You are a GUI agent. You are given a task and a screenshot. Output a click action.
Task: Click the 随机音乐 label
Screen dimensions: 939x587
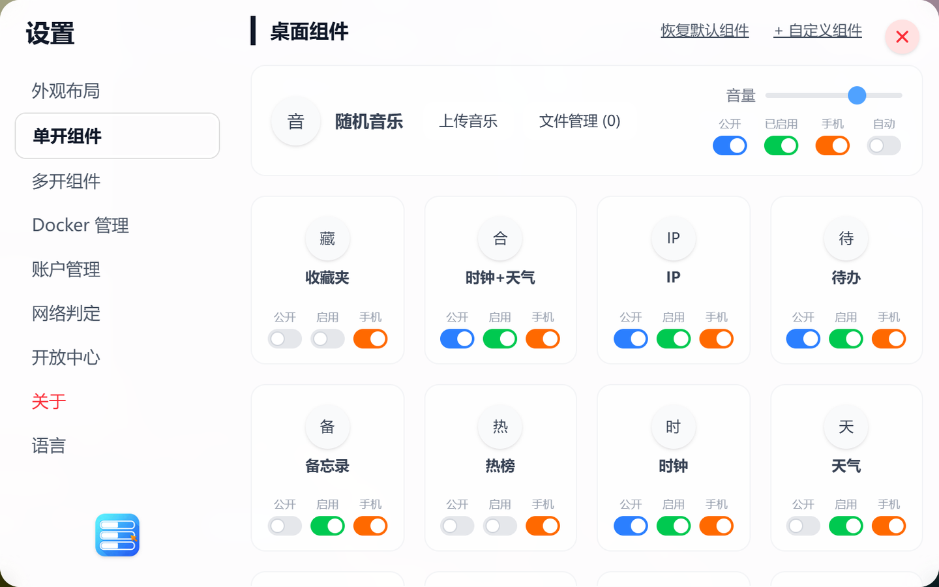tap(369, 121)
